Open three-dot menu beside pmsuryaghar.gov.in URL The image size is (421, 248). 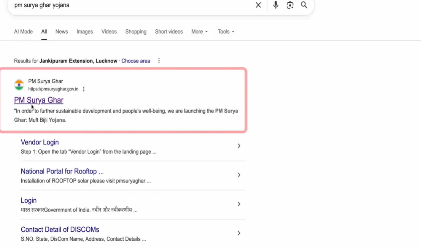tap(84, 89)
